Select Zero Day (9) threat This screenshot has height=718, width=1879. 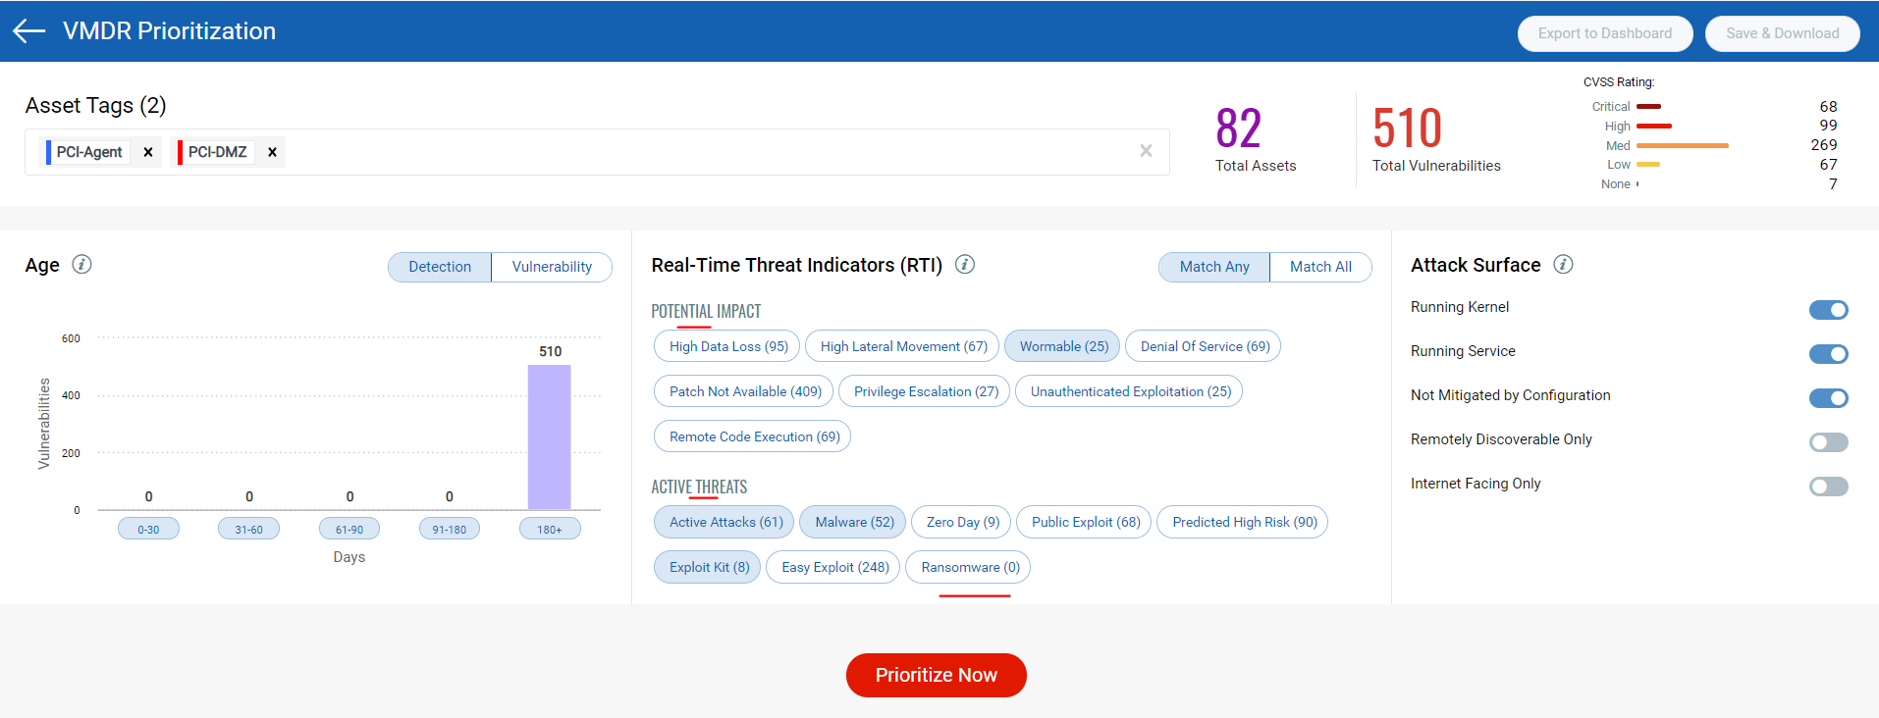click(x=962, y=522)
